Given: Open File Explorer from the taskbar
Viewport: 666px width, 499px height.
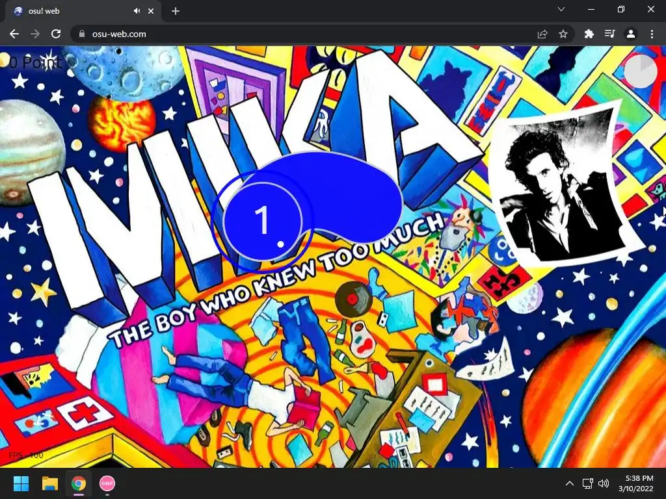Looking at the screenshot, I should click(x=49, y=483).
